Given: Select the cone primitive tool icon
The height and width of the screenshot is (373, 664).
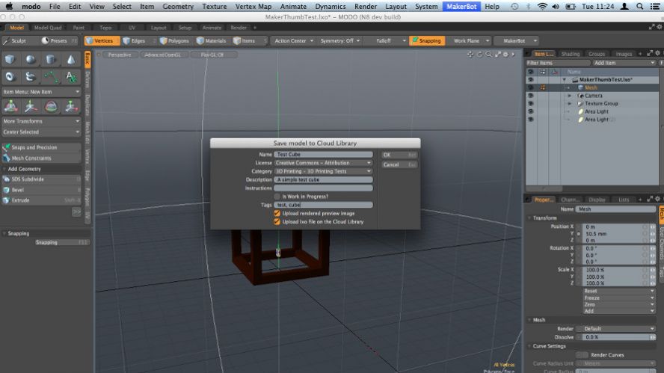Looking at the screenshot, I should pyautogui.click(x=71, y=59).
